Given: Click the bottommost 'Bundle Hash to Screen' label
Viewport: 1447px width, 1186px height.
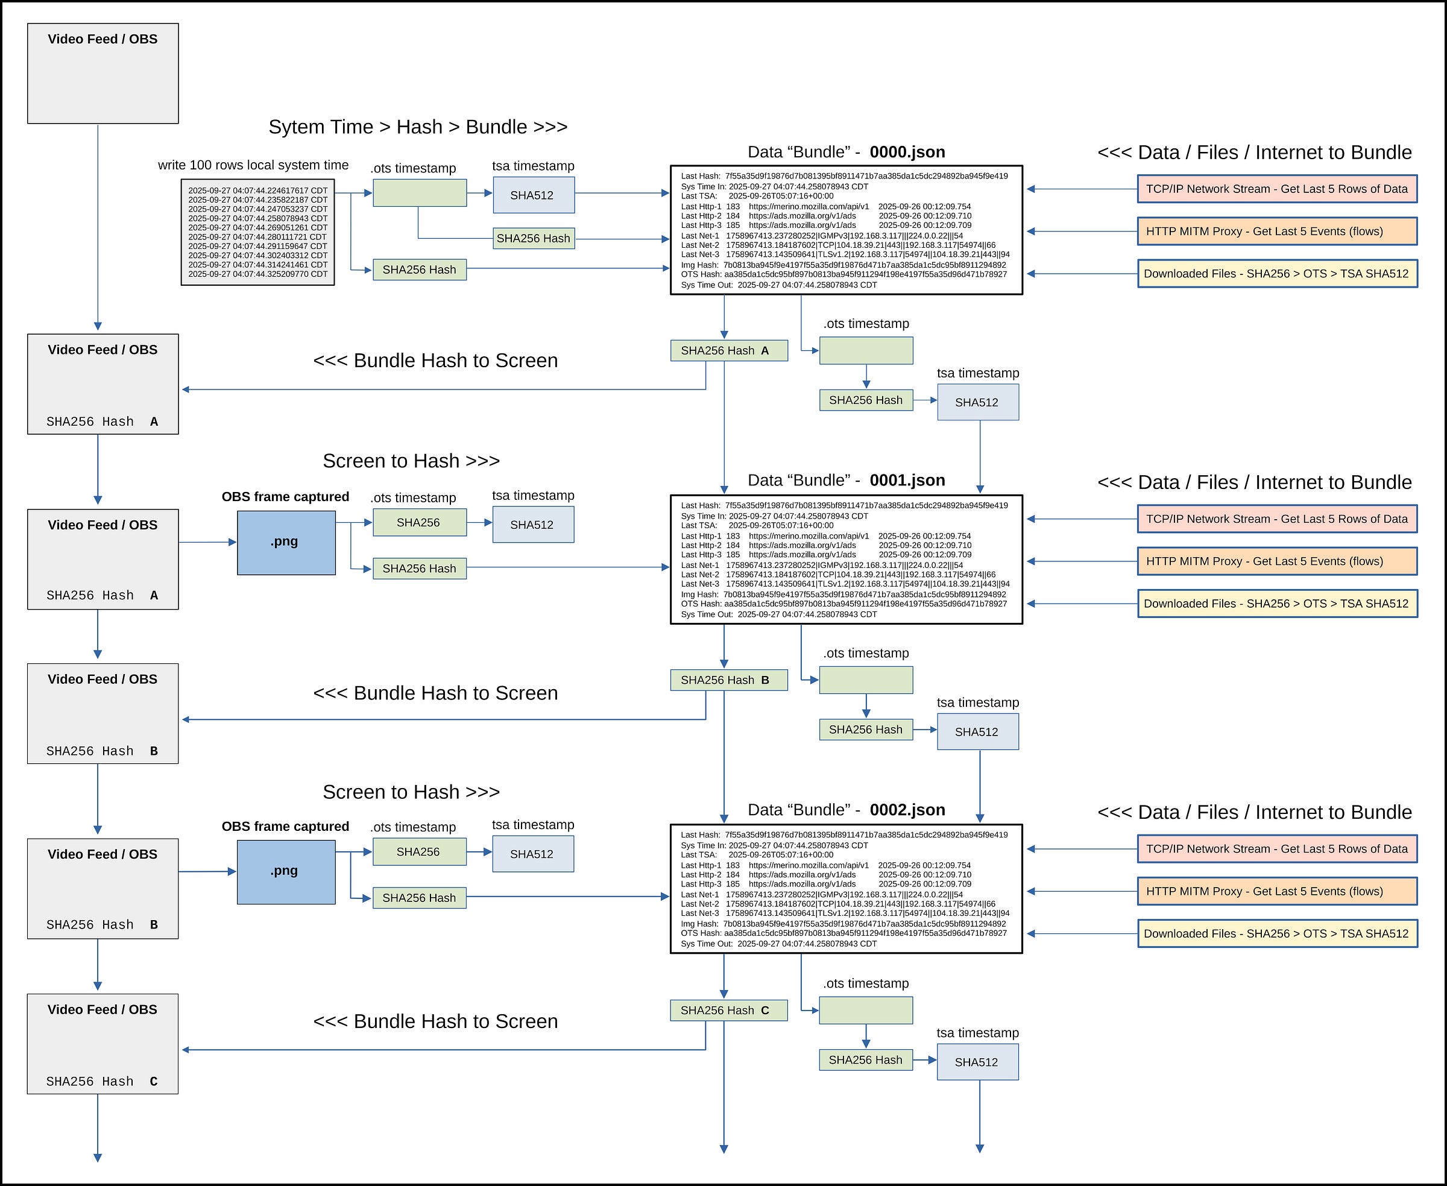Looking at the screenshot, I should click(435, 1021).
